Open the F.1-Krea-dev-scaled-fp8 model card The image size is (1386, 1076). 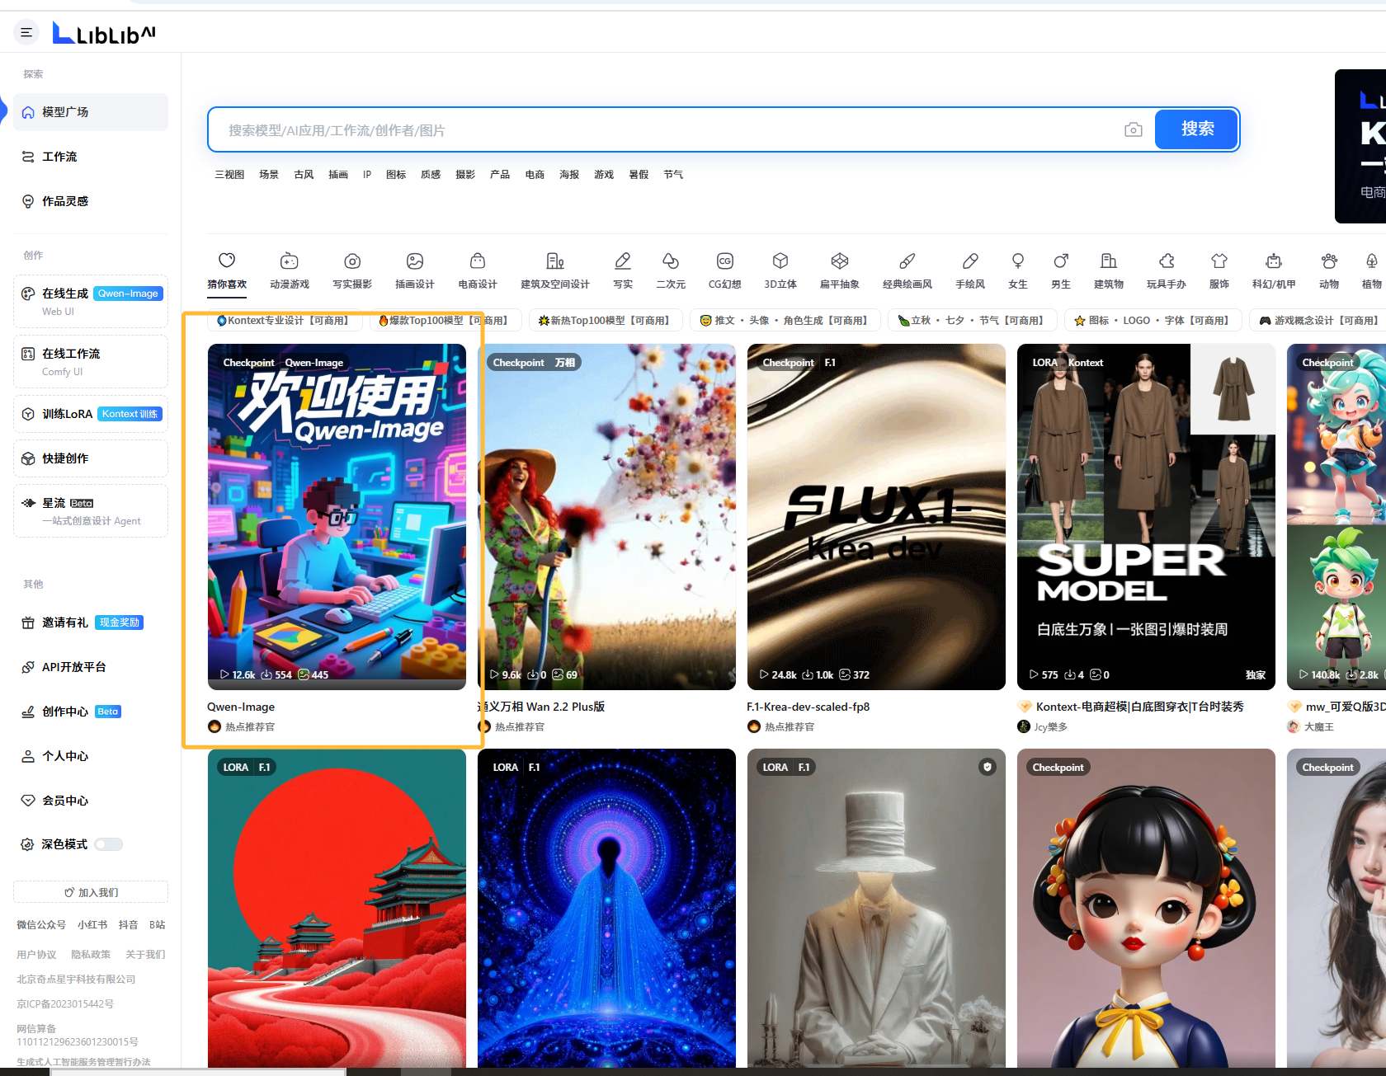pyautogui.click(x=875, y=516)
